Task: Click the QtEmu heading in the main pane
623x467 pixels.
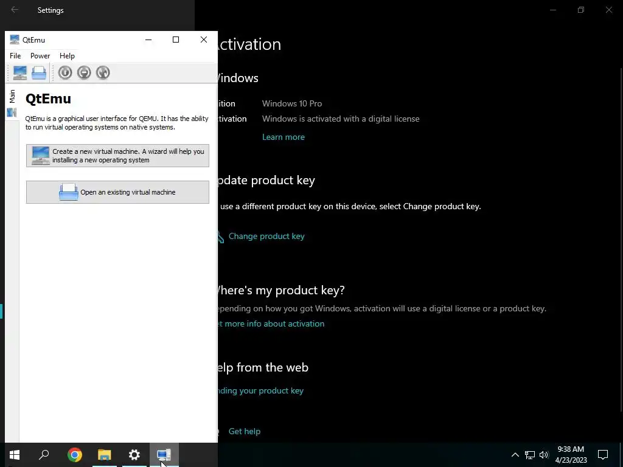Action: tap(48, 99)
